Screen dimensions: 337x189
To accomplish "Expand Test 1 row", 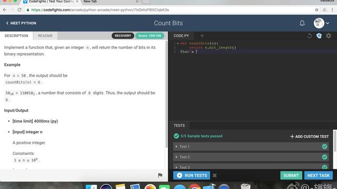I will coord(251,146).
